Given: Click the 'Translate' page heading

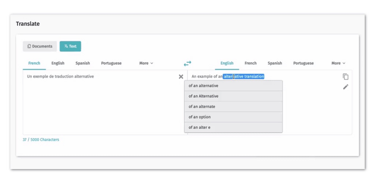Looking at the screenshot, I should point(28,24).
